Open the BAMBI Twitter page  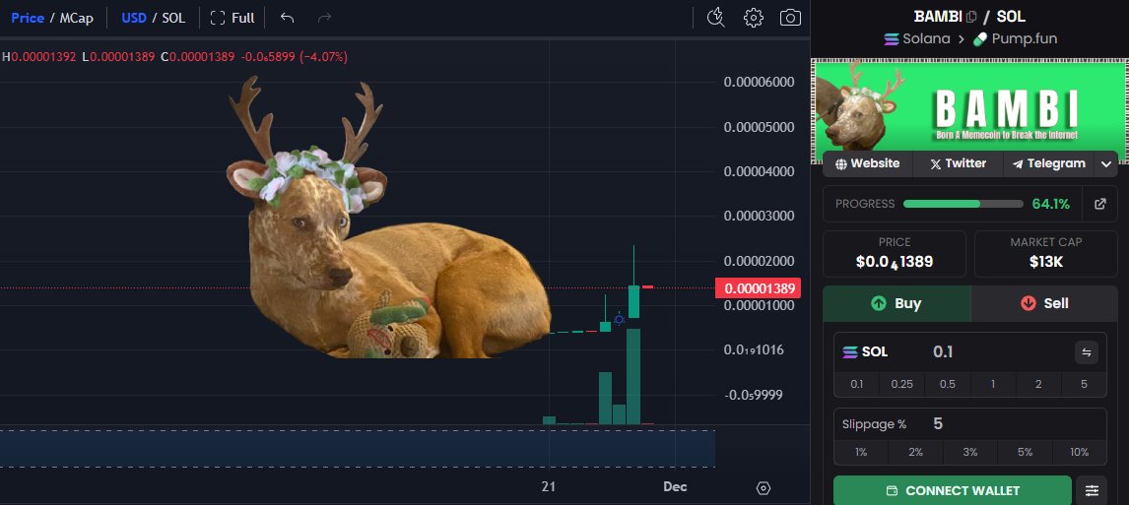[x=958, y=163]
